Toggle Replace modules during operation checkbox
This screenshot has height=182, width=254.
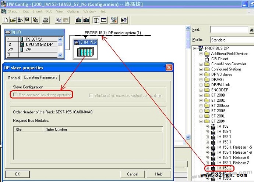pos(15,95)
